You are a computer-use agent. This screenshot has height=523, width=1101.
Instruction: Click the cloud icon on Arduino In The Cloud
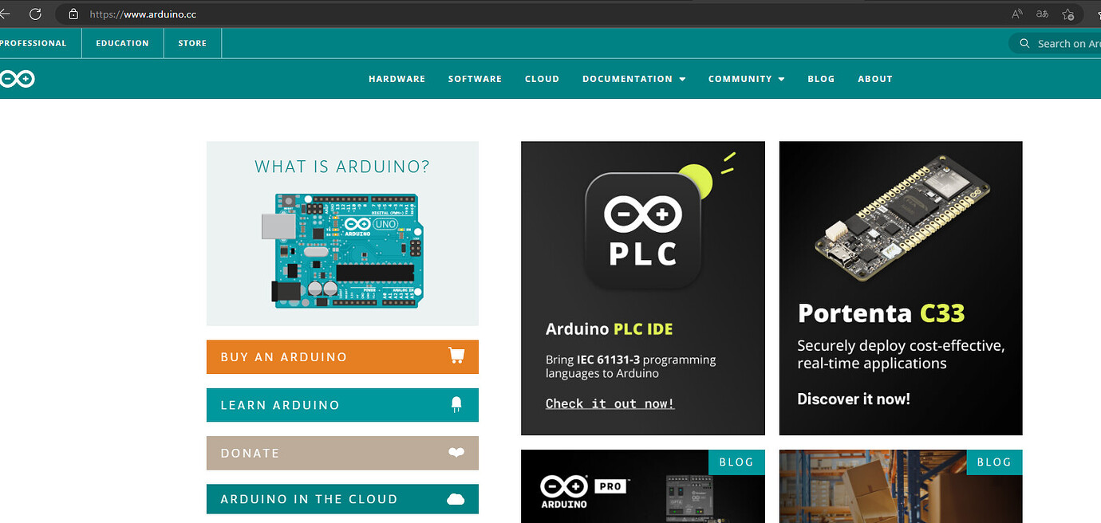[x=456, y=498]
